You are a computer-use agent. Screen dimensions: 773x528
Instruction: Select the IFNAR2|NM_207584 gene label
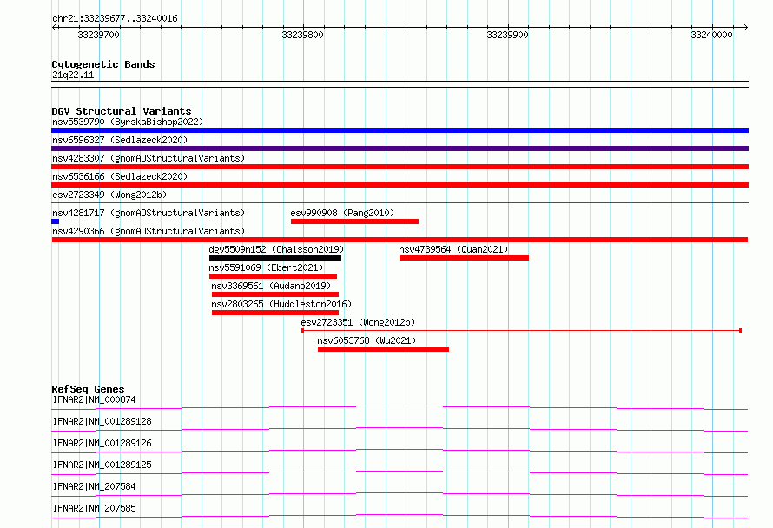(x=94, y=486)
